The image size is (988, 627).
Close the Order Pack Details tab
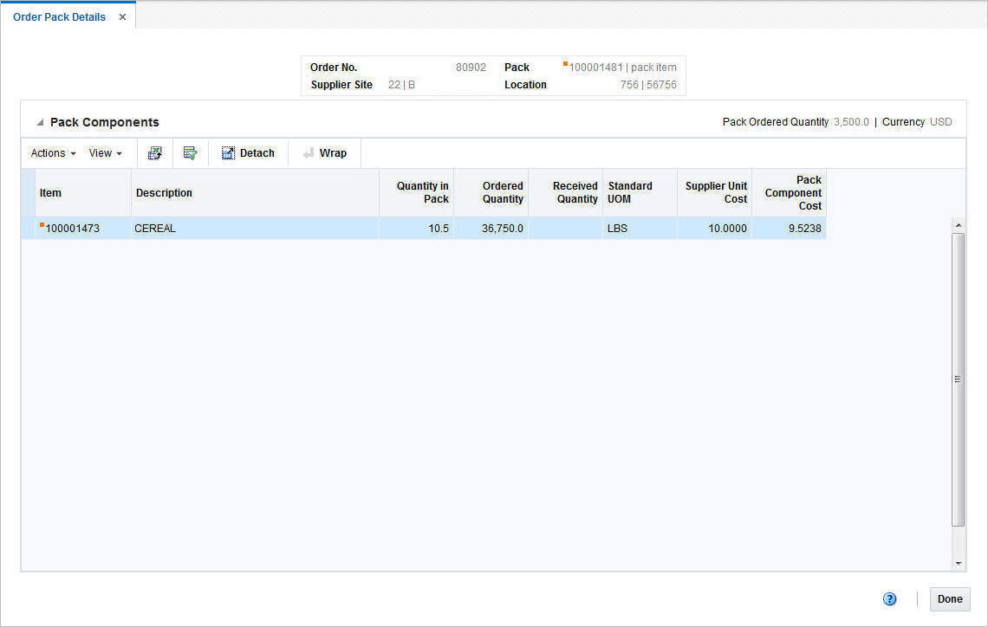click(122, 17)
